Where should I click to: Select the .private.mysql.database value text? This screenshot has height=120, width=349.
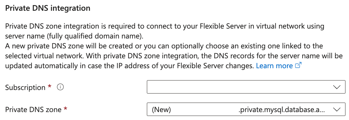pyautogui.click(x=282, y=110)
